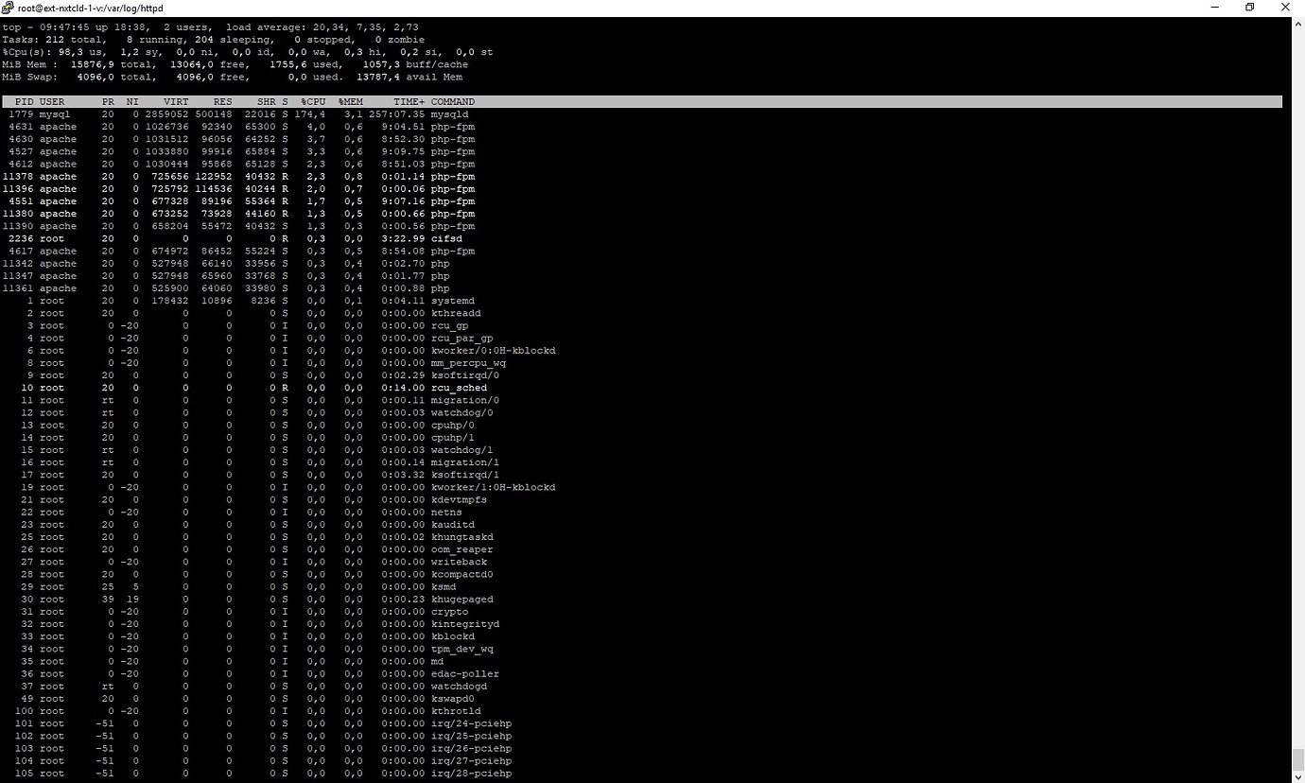This screenshot has height=783, width=1305.
Task: Click the ksoftirqd/0 command name
Action: coord(465,375)
